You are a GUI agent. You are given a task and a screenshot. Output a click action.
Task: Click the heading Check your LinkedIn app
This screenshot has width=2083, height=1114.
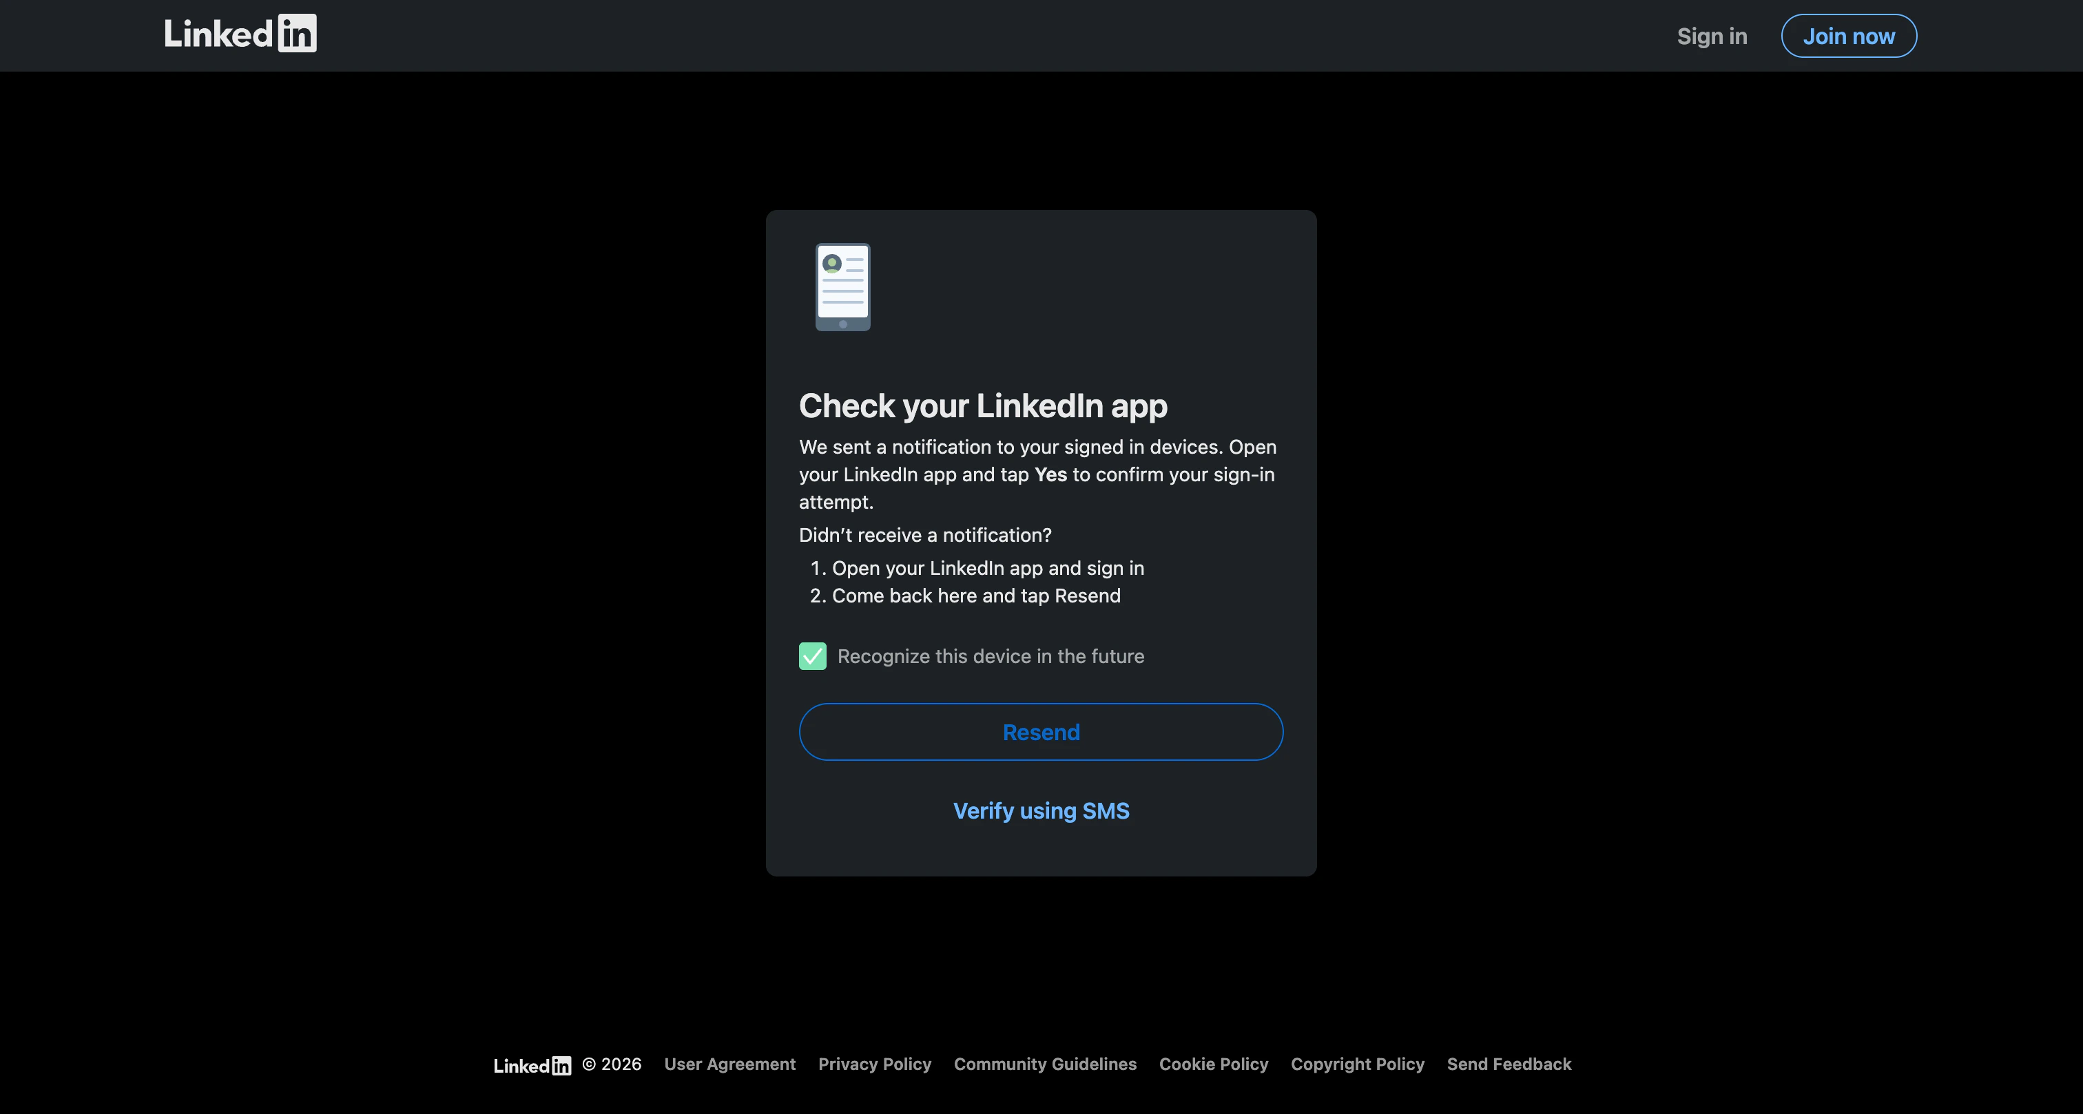(x=982, y=406)
